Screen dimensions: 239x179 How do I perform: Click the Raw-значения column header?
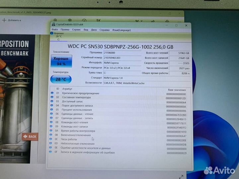(x=177, y=90)
